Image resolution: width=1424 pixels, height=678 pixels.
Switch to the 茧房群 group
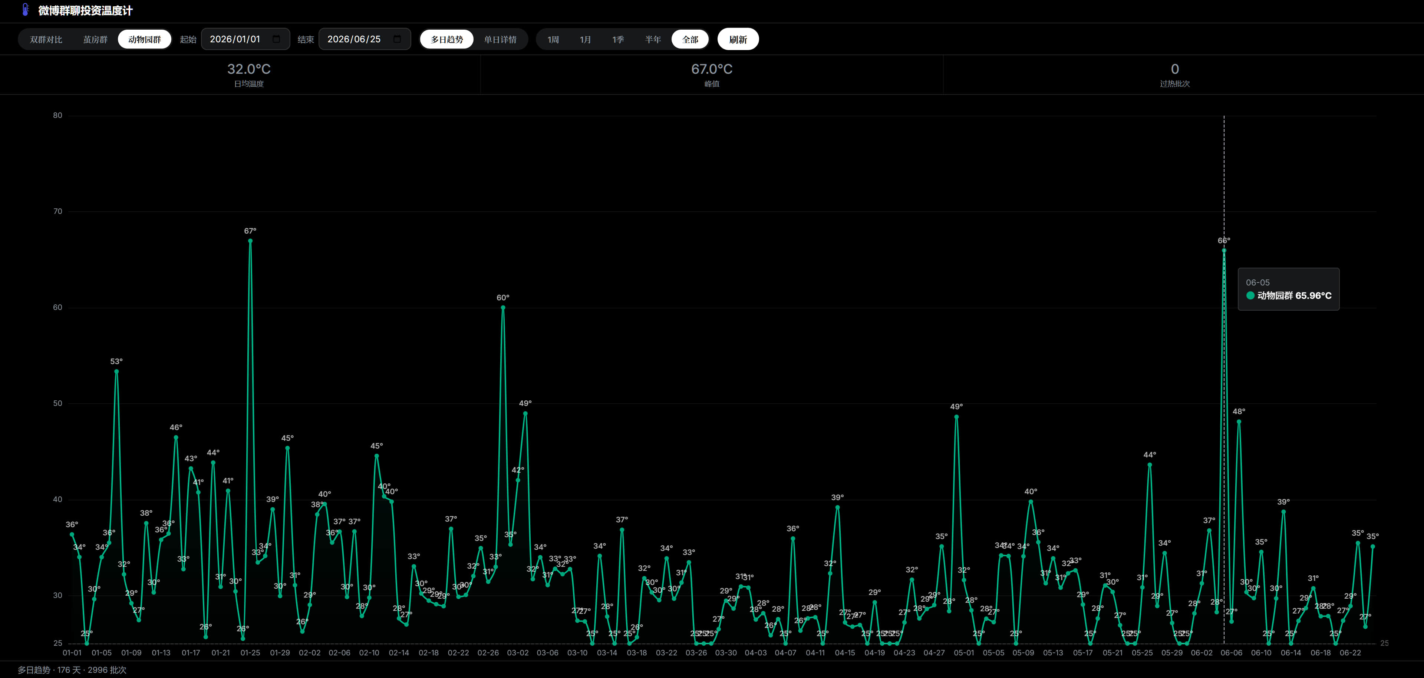[x=95, y=39]
